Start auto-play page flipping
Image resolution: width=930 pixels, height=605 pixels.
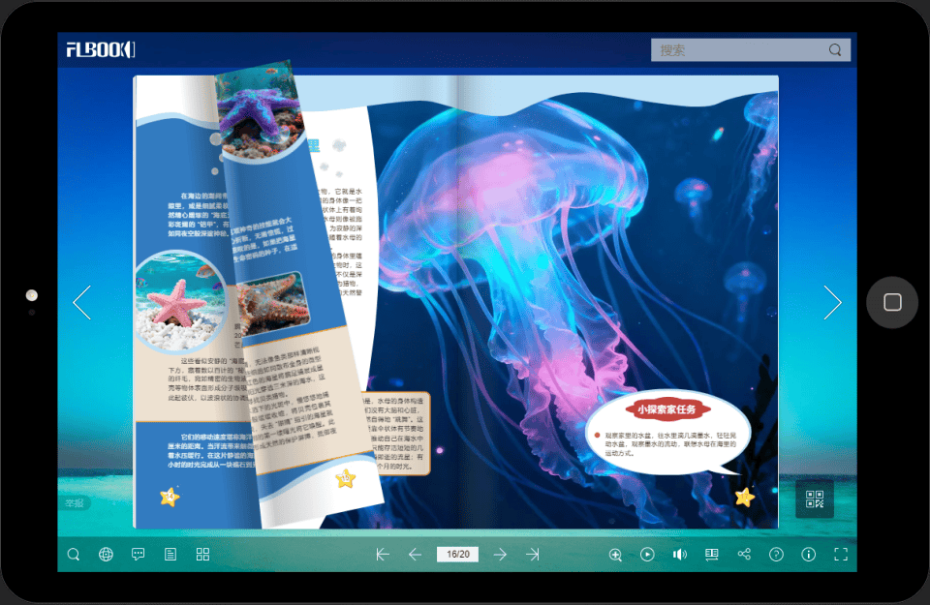pyautogui.click(x=647, y=555)
